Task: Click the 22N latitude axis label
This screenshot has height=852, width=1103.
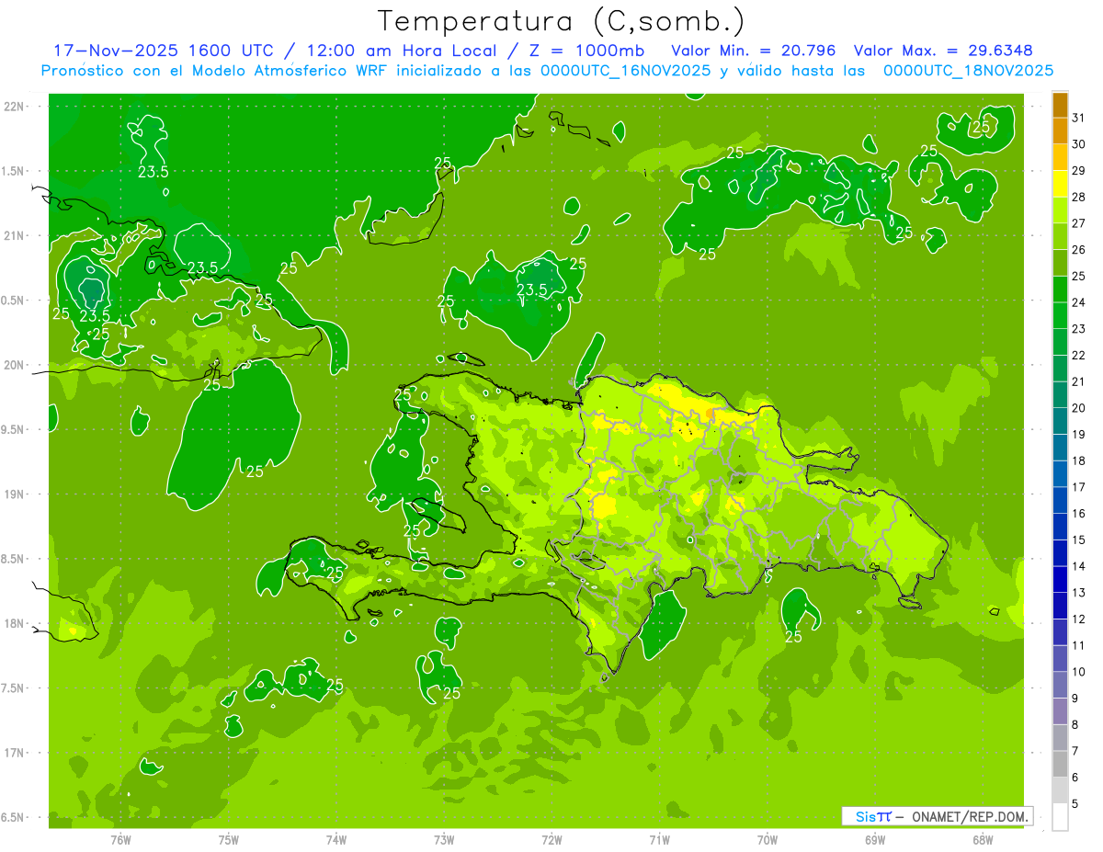Action: coord(16,106)
